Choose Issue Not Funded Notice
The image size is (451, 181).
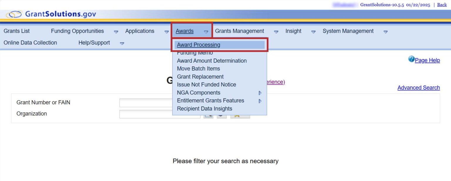pos(206,85)
